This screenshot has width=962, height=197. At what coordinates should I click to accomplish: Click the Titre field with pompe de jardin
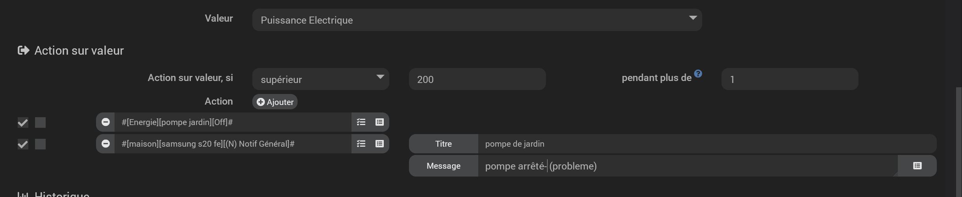point(707,144)
